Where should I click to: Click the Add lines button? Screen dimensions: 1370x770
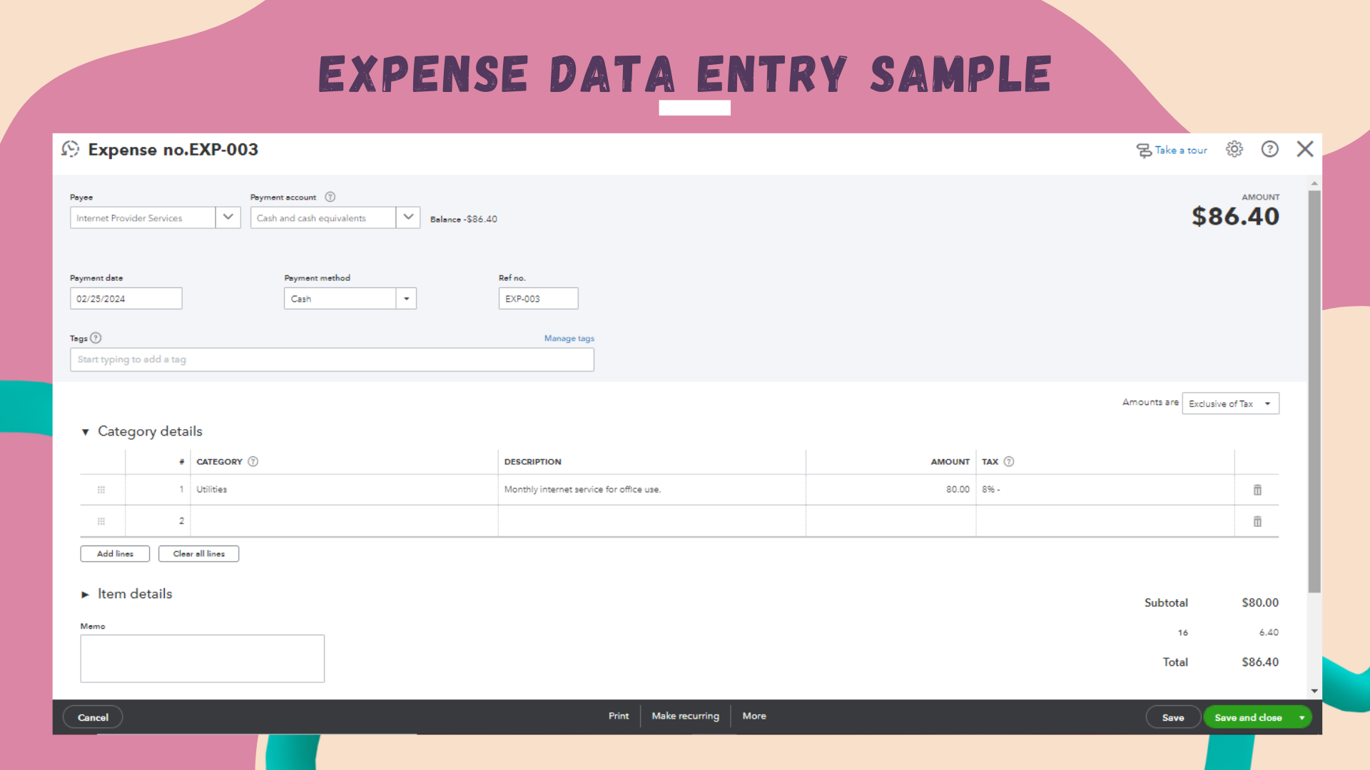[115, 554]
